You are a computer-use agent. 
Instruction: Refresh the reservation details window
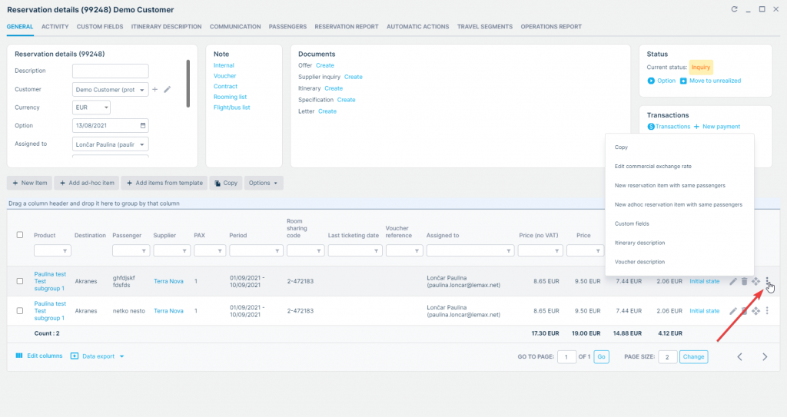(734, 9)
